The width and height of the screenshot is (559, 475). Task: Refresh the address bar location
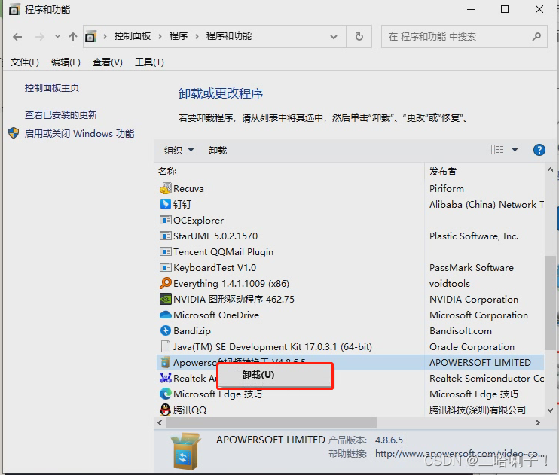(x=359, y=36)
